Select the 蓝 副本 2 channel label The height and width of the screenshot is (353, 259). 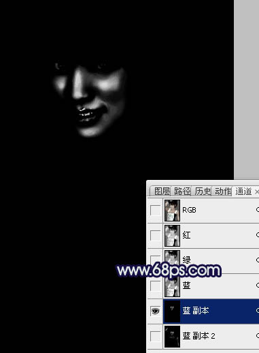point(198,336)
